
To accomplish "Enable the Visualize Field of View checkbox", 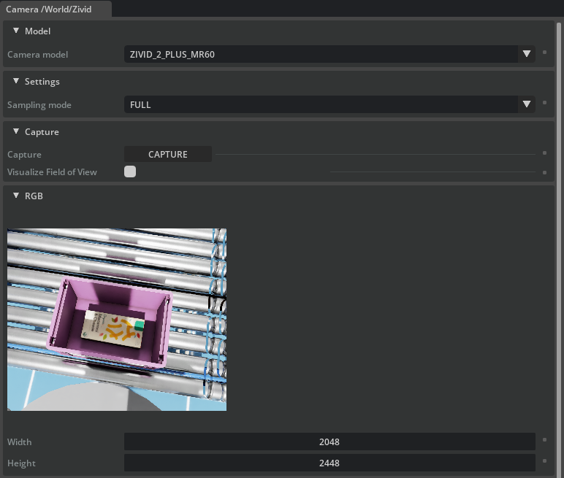I will coord(130,172).
